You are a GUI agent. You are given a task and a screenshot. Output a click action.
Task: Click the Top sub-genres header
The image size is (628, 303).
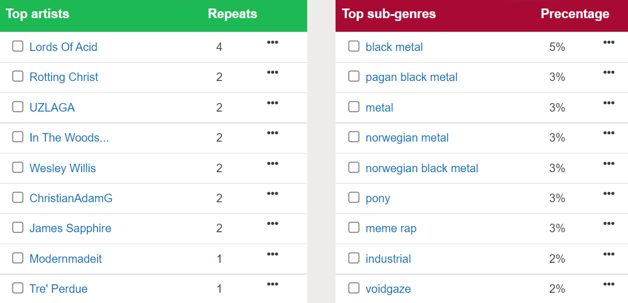(x=389, y=14)
